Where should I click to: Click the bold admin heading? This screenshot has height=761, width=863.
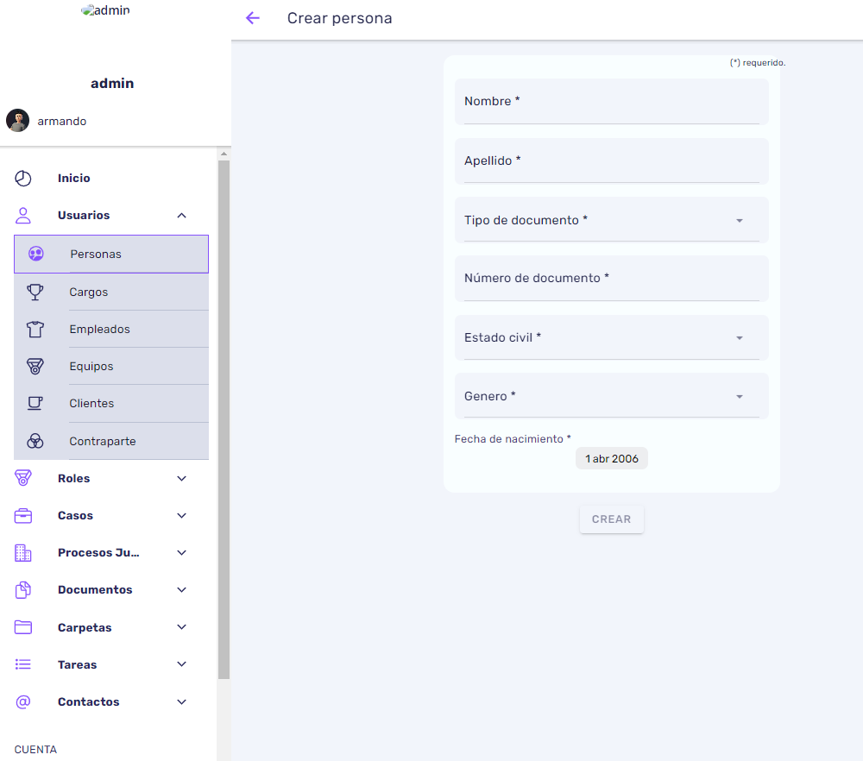(x=112, y=83)
